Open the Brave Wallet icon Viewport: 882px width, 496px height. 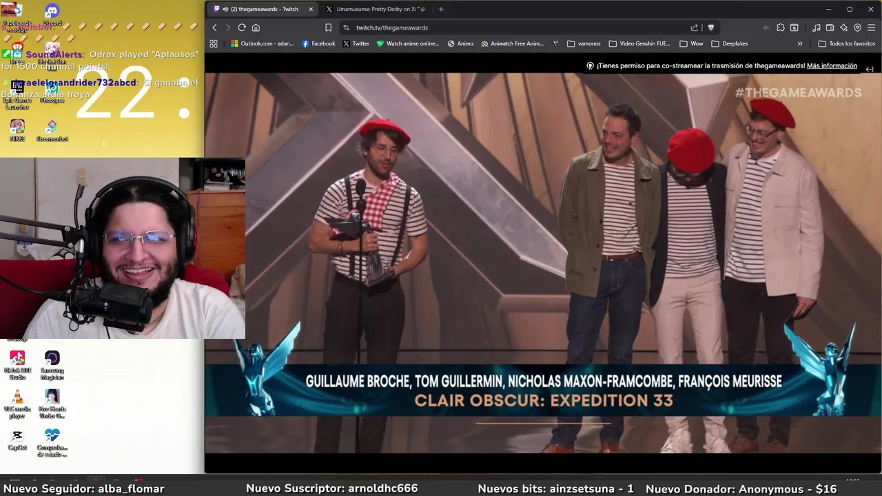tap(830, 28)
